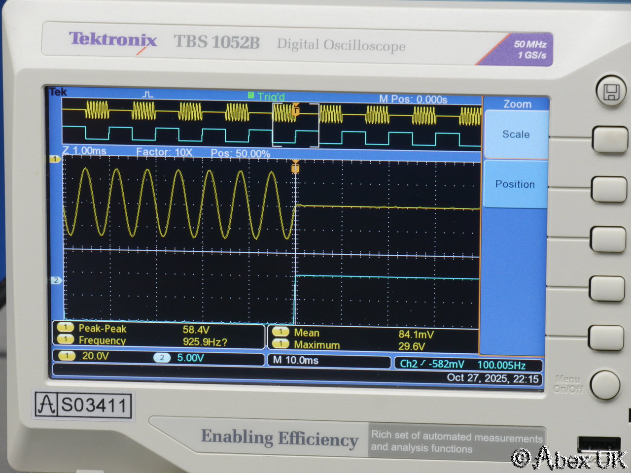Click the Factor: 10X zoom readout
The height and width of the screenshot is (473, 631).
coord(164,152)
